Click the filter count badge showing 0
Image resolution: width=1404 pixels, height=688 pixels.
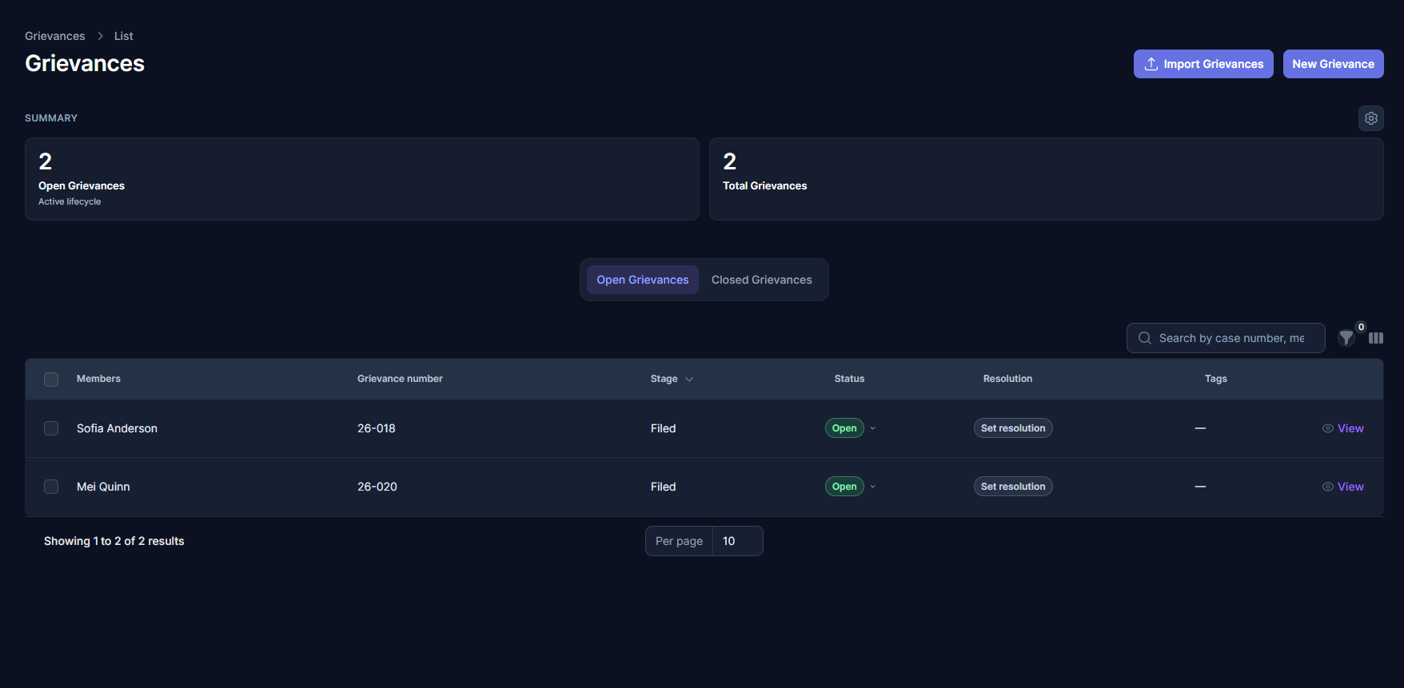click(x=1361, y=327)
